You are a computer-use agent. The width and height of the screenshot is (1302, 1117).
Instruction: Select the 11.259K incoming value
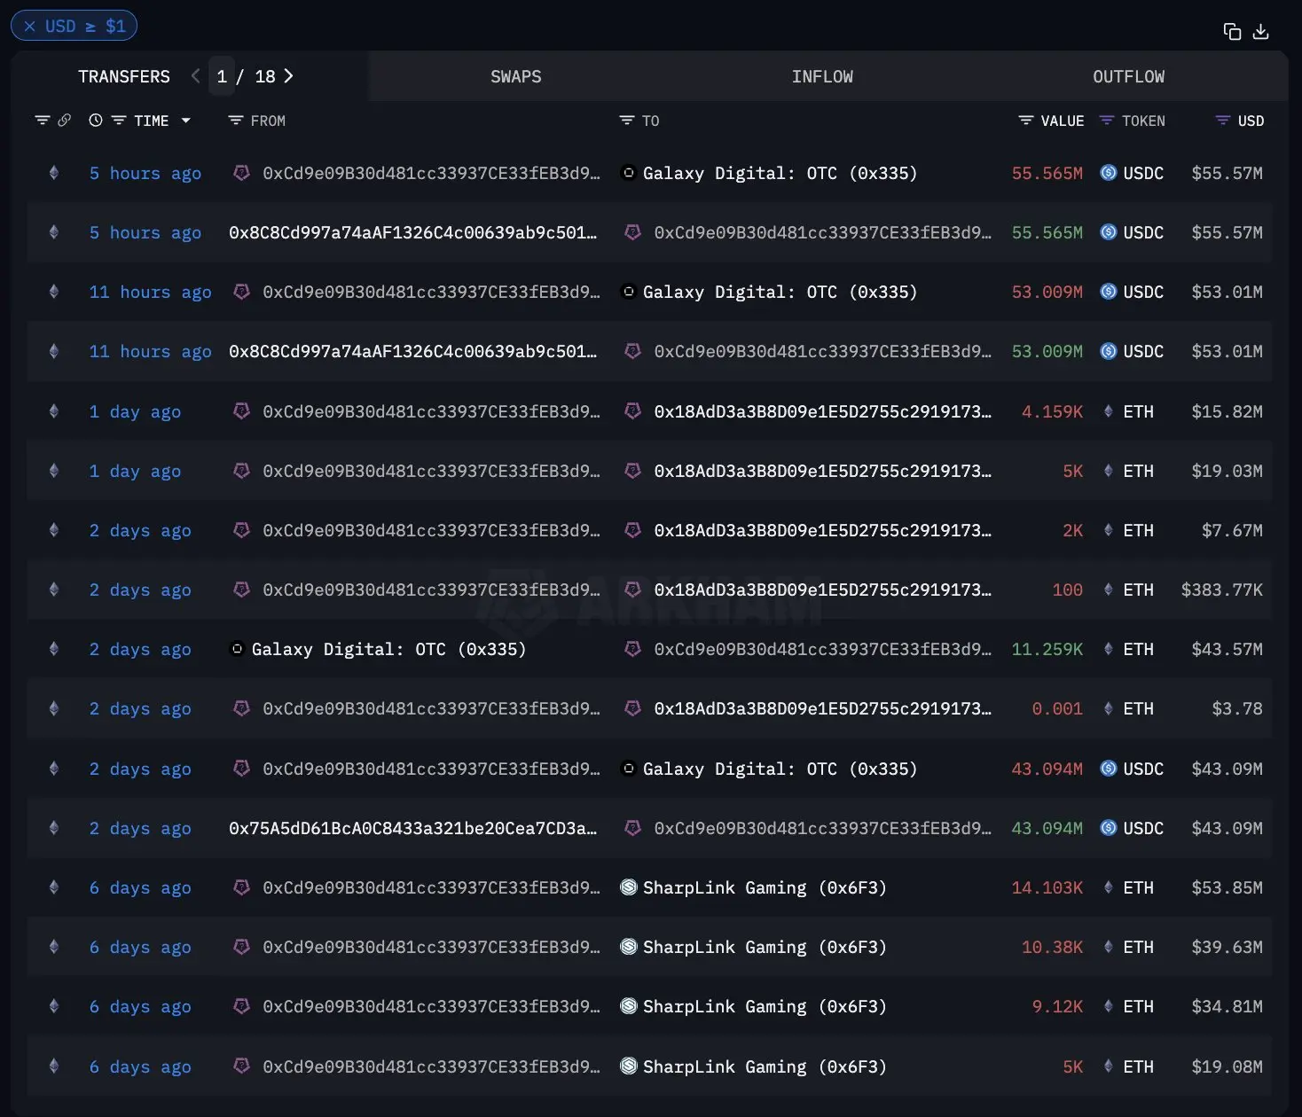point(1047,649)
